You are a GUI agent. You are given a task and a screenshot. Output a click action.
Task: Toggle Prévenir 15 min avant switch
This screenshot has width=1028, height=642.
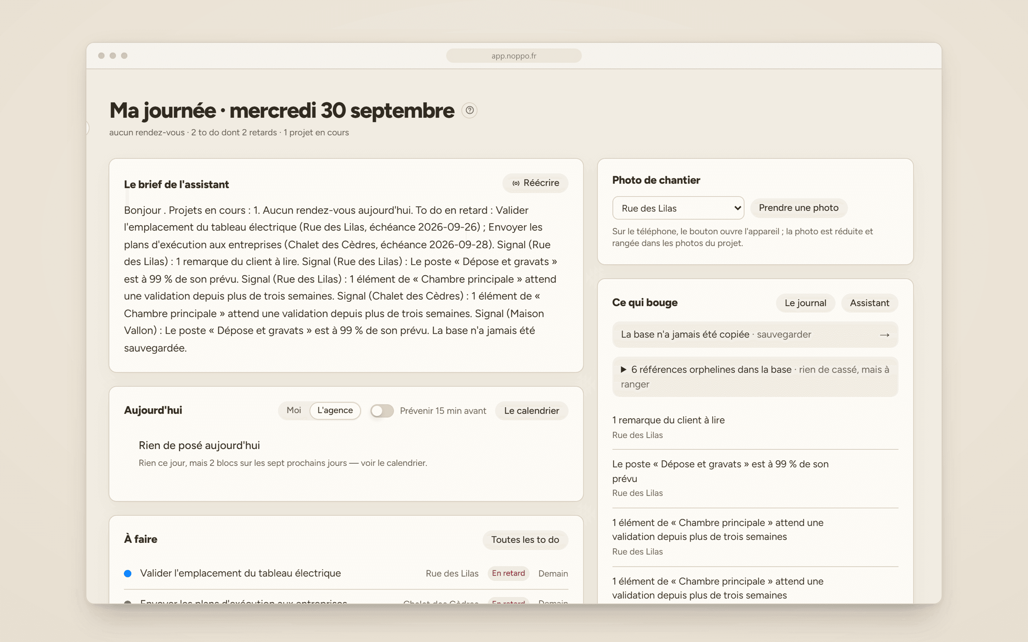382,411
